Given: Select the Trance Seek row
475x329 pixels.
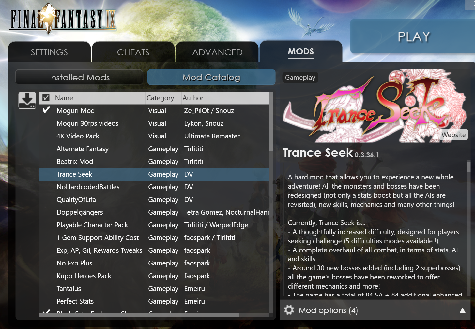Looking at the screenshot, I should click(x=154, y=174).
